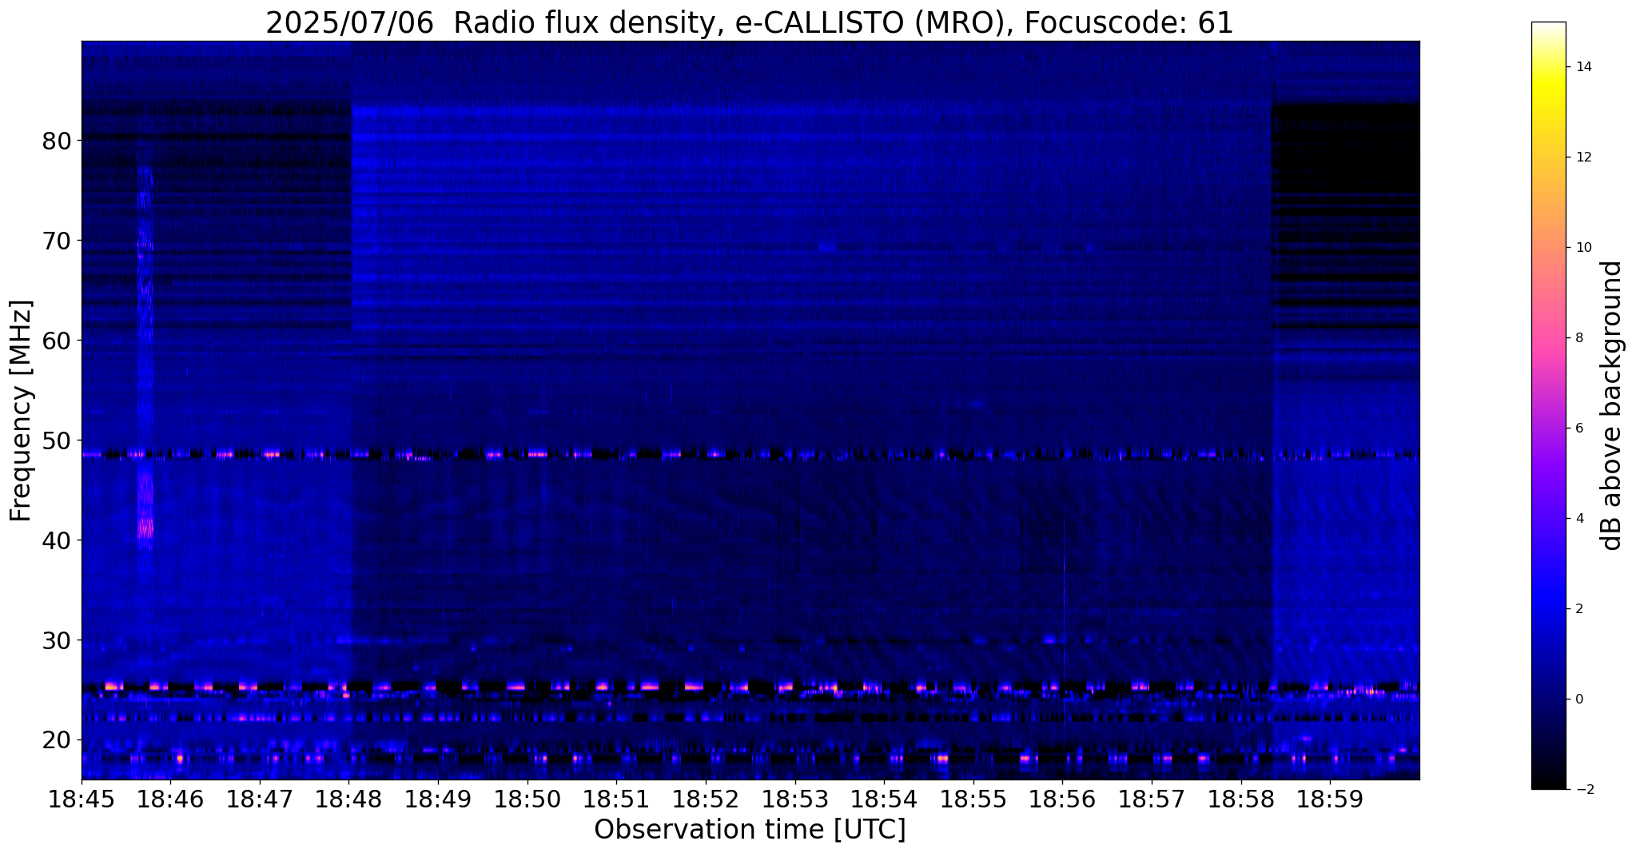Click the colorbar tick value 8
Image resolution: width=1636 pixels, height=853 pixels.
pos(1579,338)
